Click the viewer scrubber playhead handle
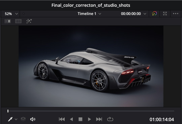Viewport: 182px width, 124px height. coord(8,111)
